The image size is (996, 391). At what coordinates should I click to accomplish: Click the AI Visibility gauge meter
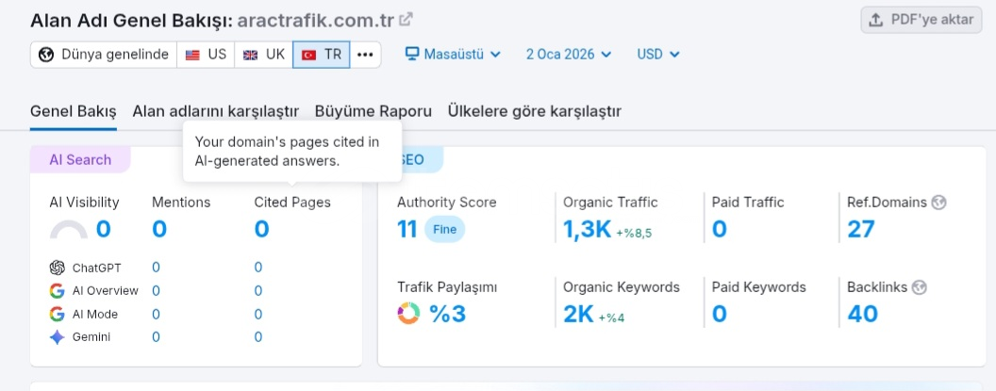tap(68, 229)
